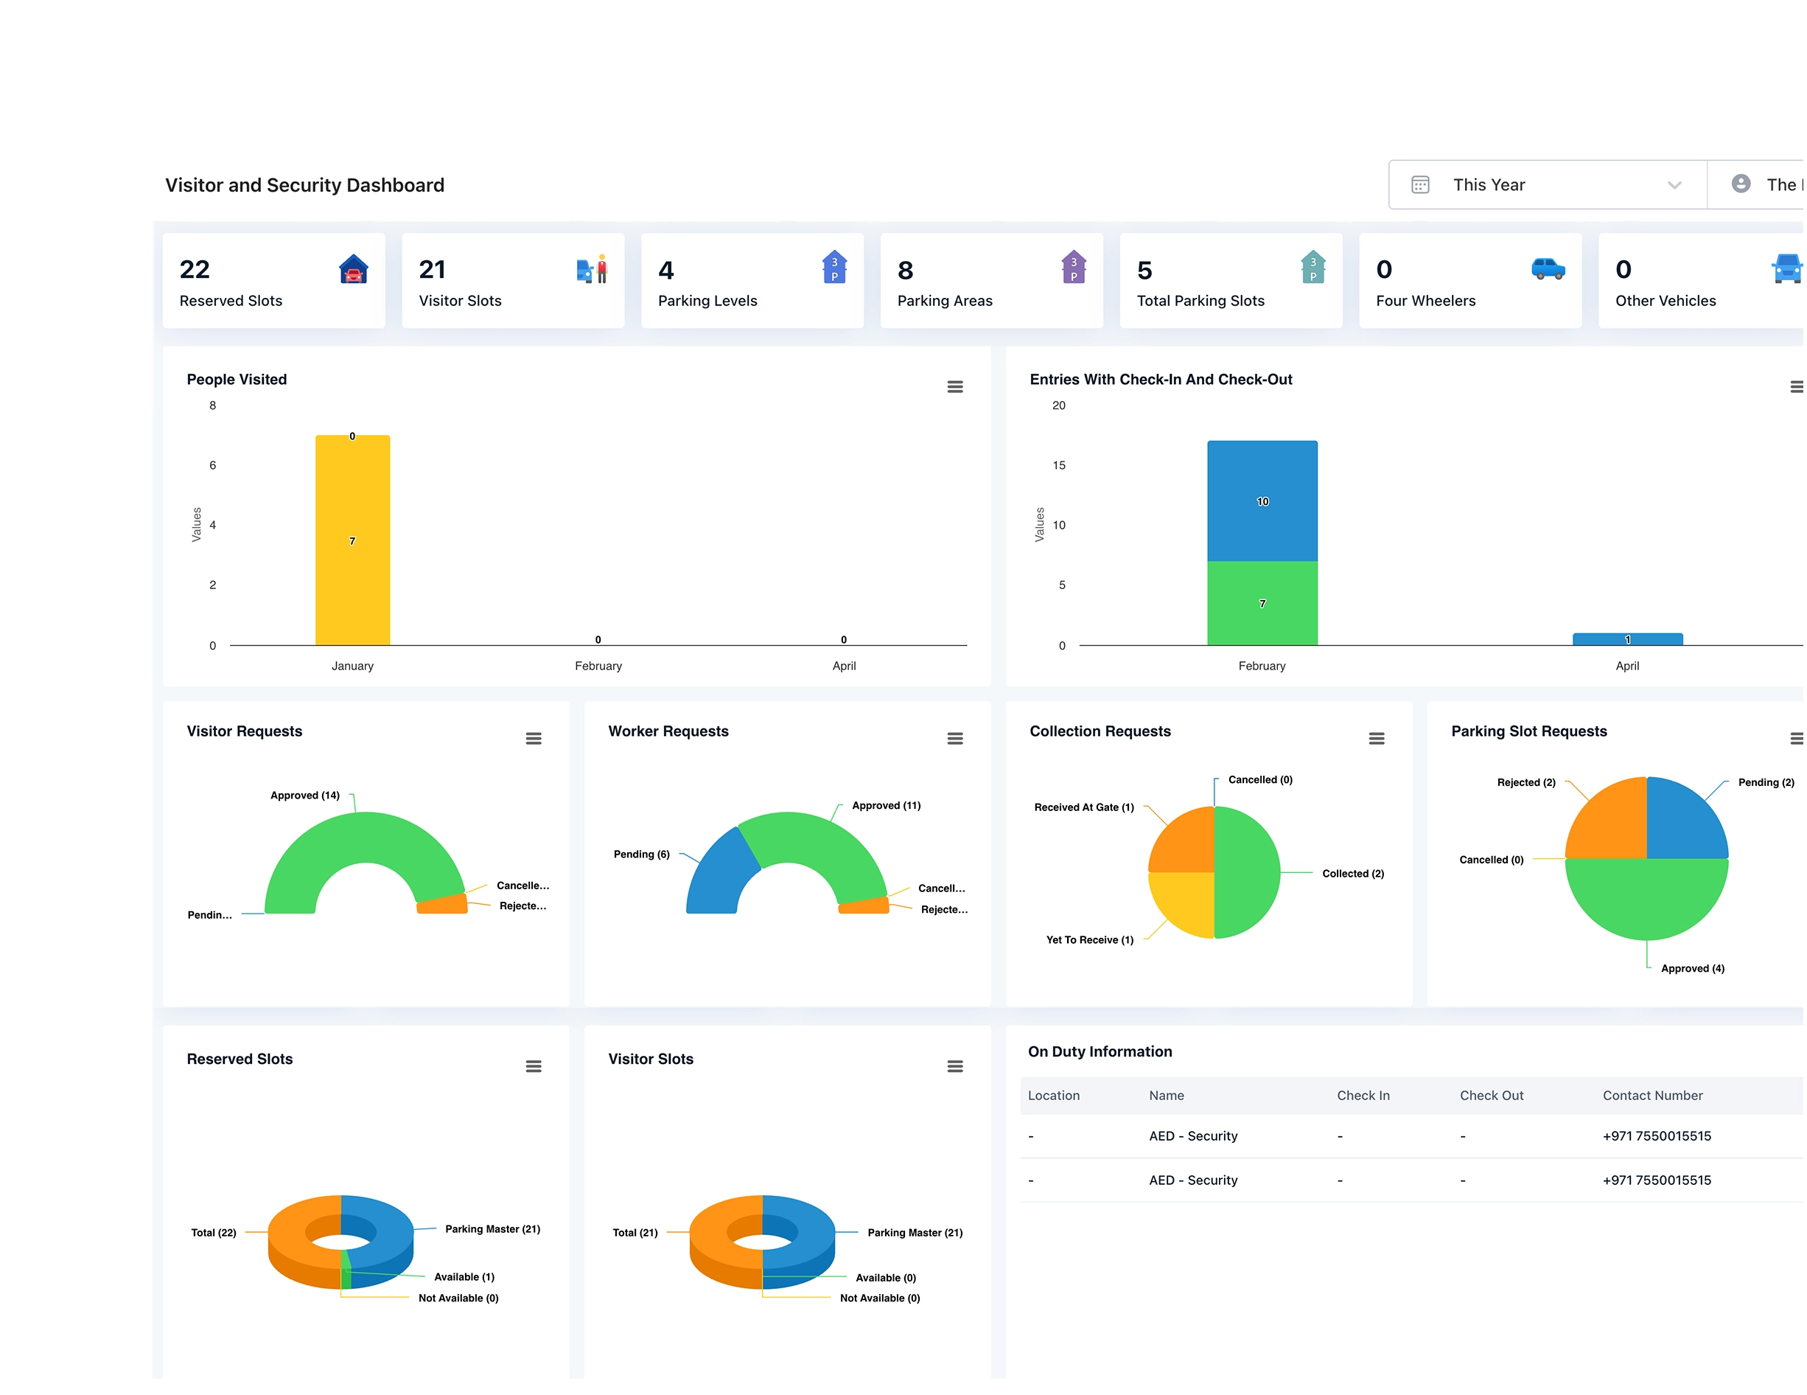1807x1395 pixels.
Task: Click the vehicle icon on Other Vehicles card
Action: tap(1789, 269)
